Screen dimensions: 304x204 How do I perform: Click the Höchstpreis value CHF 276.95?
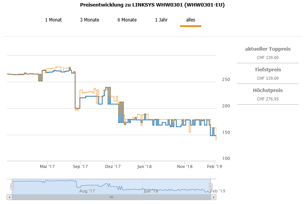267,99
